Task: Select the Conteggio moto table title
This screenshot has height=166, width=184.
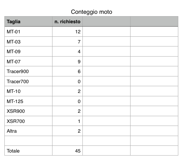Action: point(91,12)
